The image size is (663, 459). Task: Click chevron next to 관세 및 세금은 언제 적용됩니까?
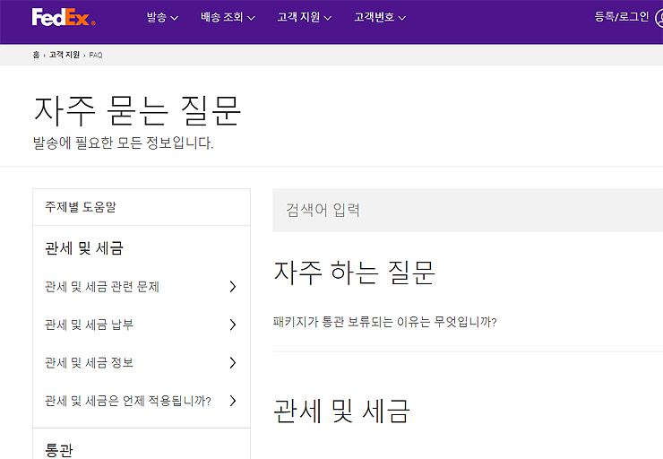[x=233, y=401]
